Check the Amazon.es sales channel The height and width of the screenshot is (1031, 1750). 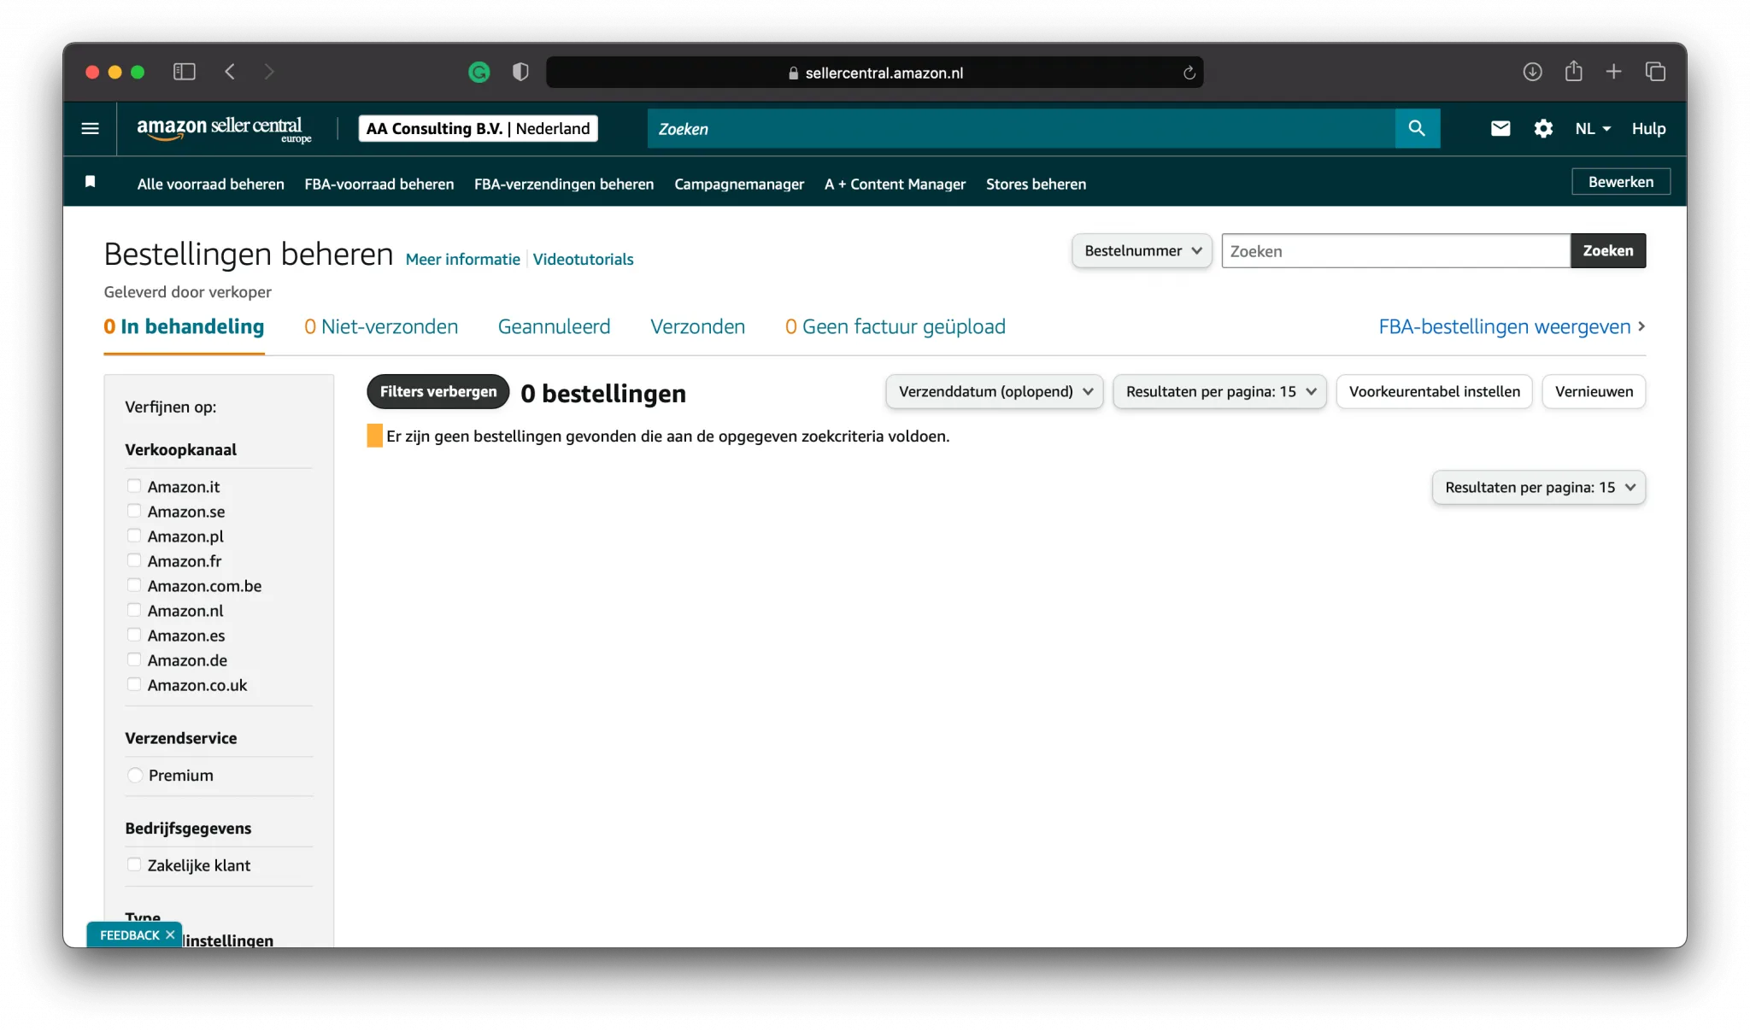click(x=134, y=635)
